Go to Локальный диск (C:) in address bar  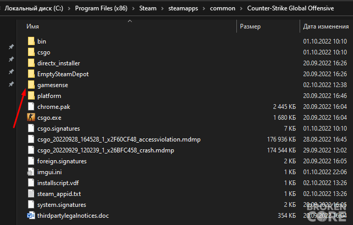(x=34, y=8)
